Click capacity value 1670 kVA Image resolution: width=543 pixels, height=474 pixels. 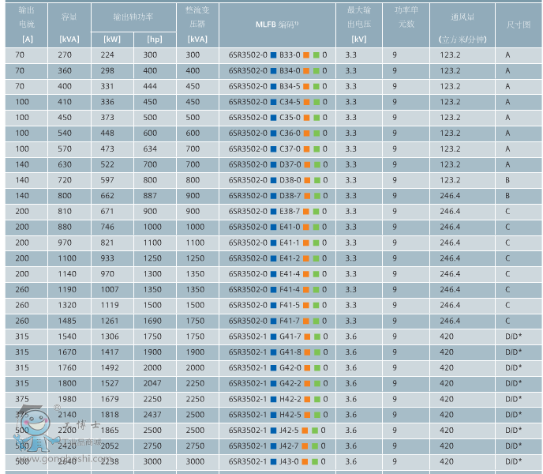pyautogui.click(x=67, y=352)
